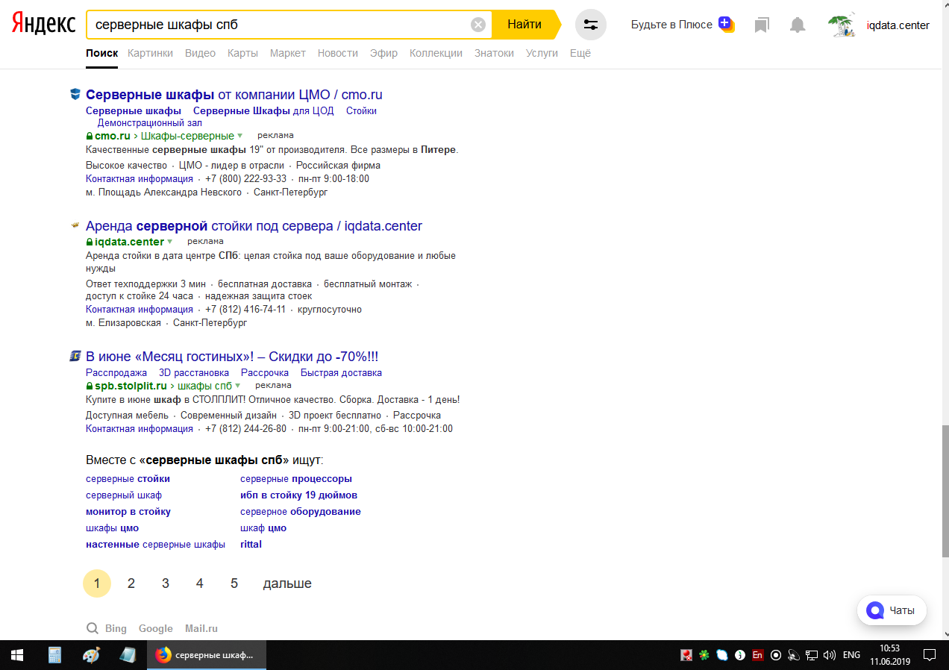Open the Услуги tab
Image resolution: width=949 pixels, height=670 pixels.
click(542, 53)
